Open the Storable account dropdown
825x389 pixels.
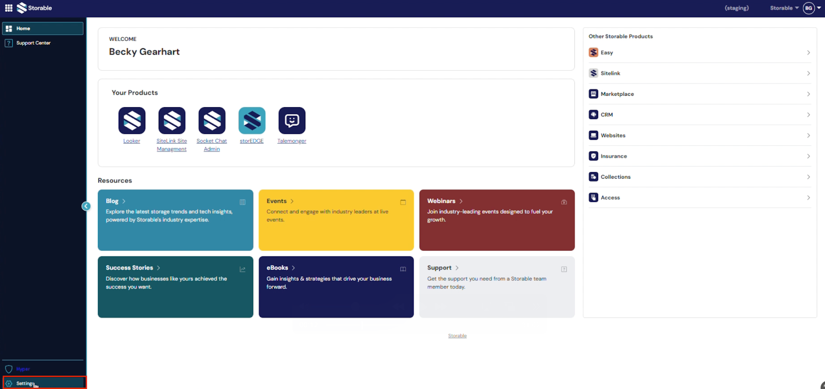point(784,8)
